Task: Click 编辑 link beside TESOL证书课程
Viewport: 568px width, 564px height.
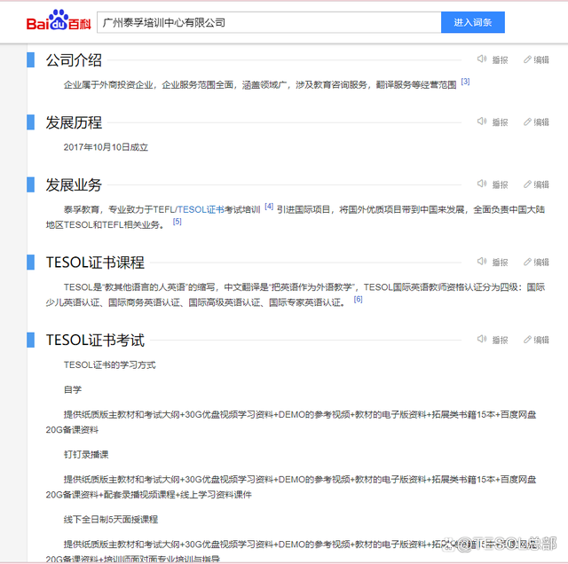Action: point(541,262)
